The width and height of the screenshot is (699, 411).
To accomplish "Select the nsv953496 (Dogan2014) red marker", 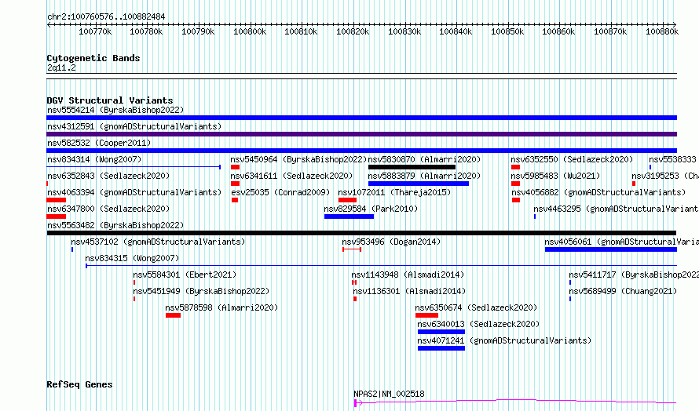I will [x=352, y=249].
